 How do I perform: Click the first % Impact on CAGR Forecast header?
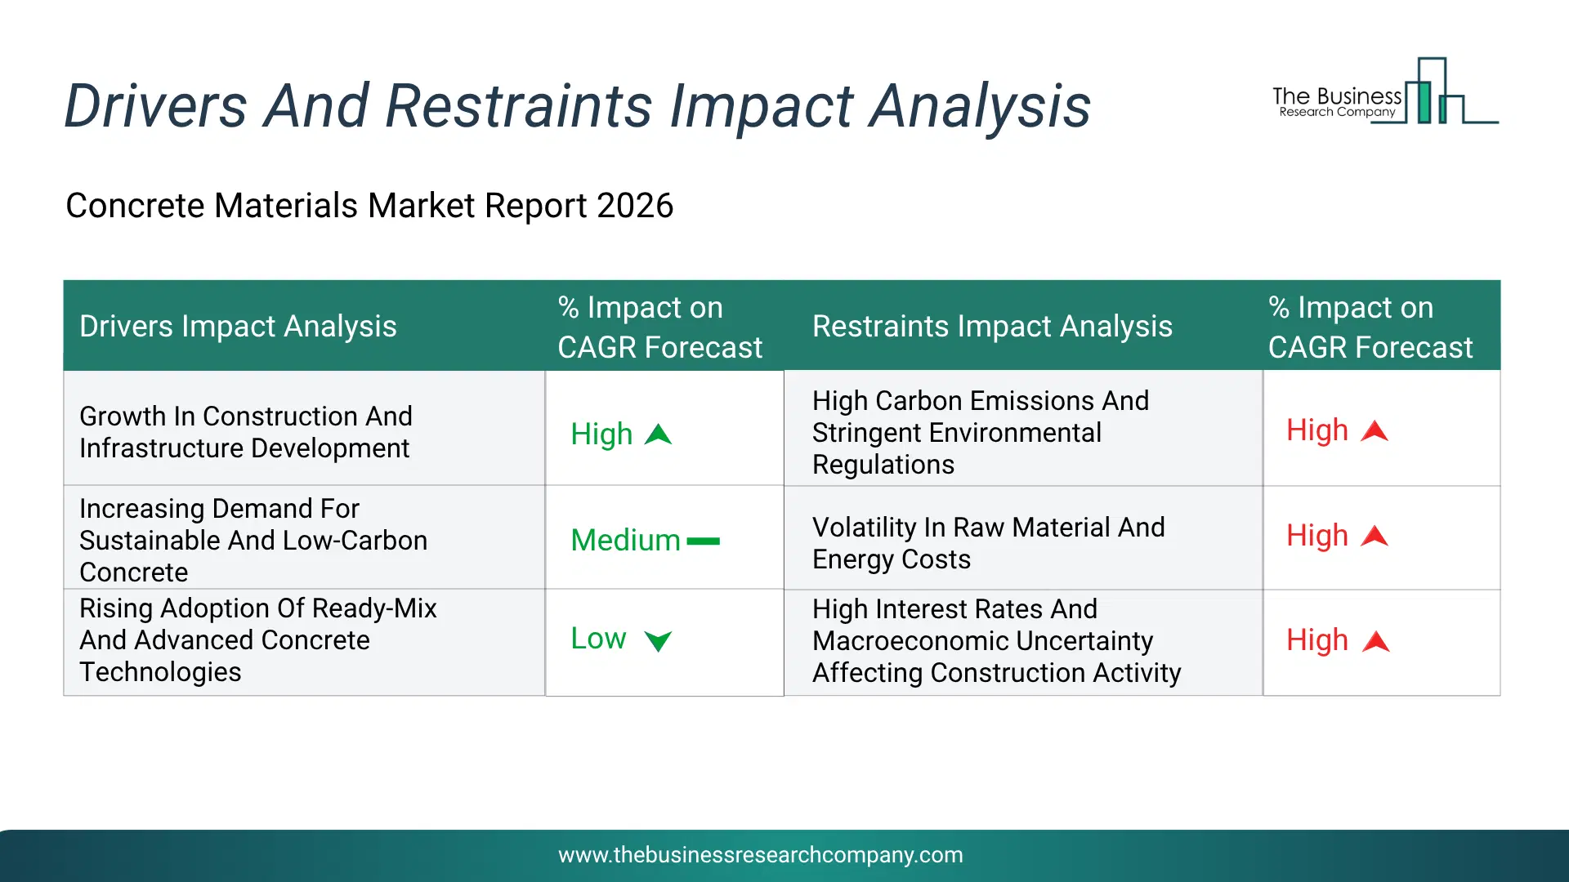[x=660, y=327]
